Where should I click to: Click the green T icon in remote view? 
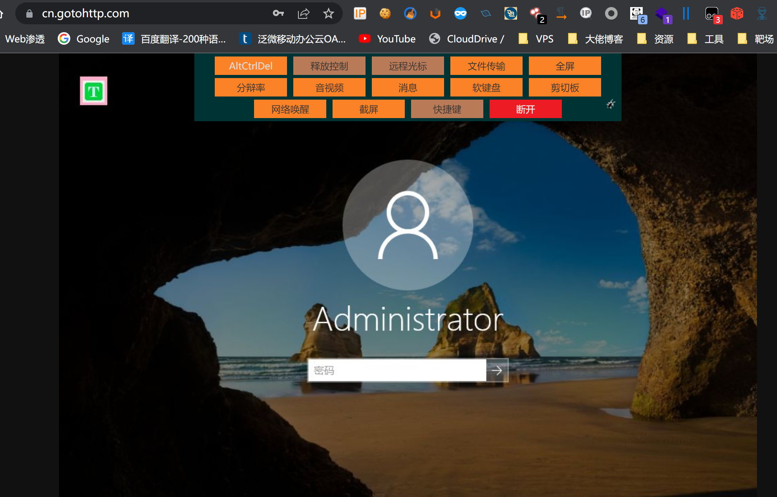[x=93, y=91]
